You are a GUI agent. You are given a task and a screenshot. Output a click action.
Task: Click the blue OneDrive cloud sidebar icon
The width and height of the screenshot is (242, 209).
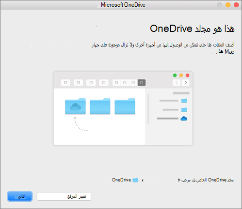[x=184, y=119]
